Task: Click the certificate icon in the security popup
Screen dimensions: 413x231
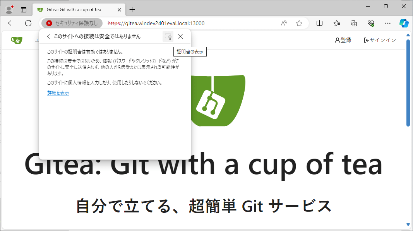Action: pyautogui.click(x=168, y=36)
